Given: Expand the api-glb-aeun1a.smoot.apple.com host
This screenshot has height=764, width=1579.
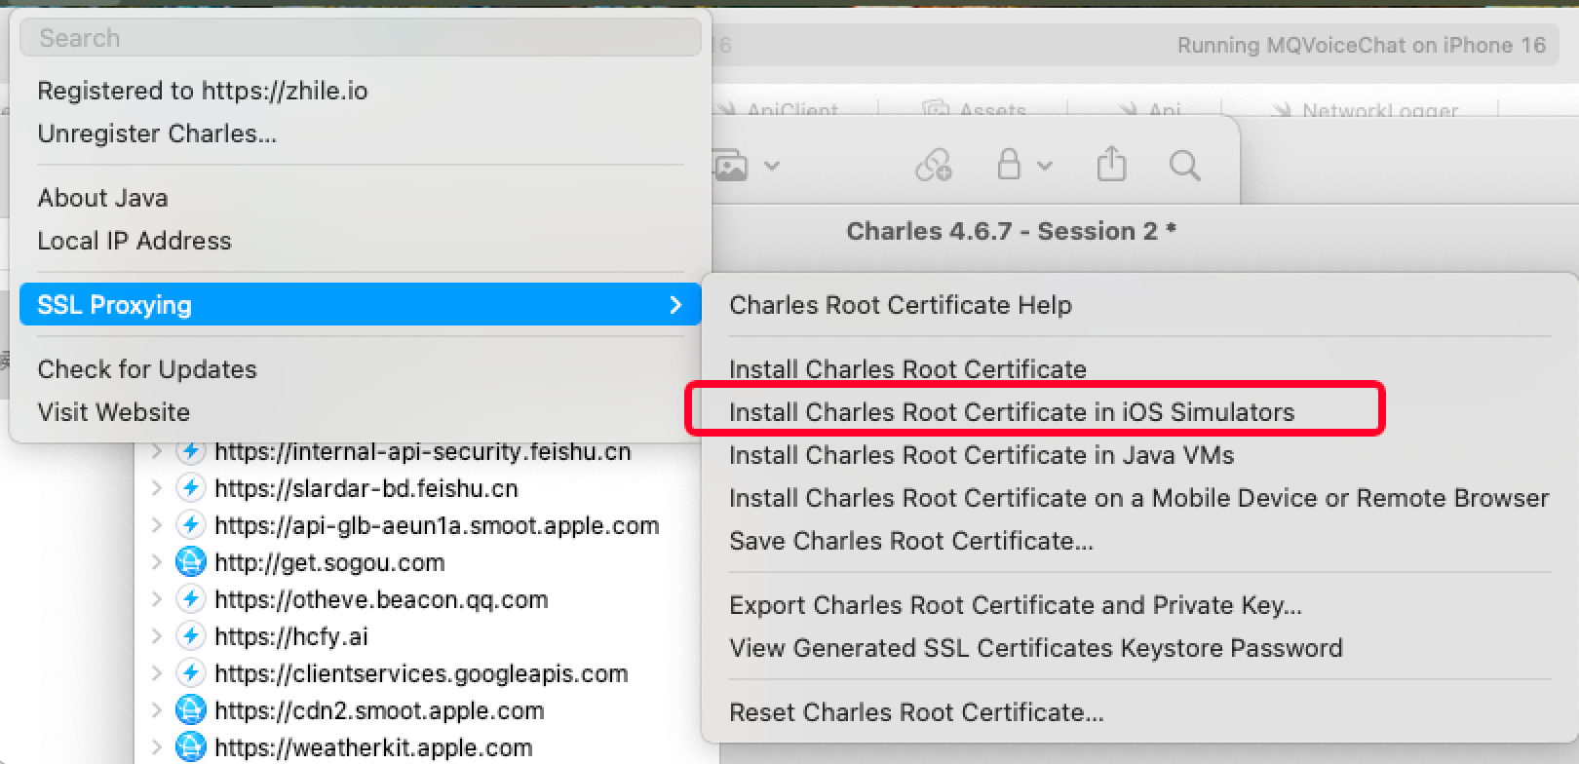Looking at the screenshot, I should [x=157, y=525].
